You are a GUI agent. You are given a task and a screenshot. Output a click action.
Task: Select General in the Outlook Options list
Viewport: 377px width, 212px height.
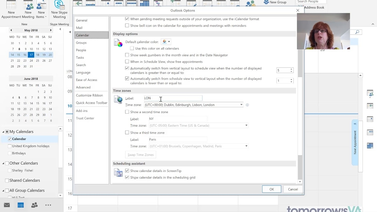(x=92, y=20)
